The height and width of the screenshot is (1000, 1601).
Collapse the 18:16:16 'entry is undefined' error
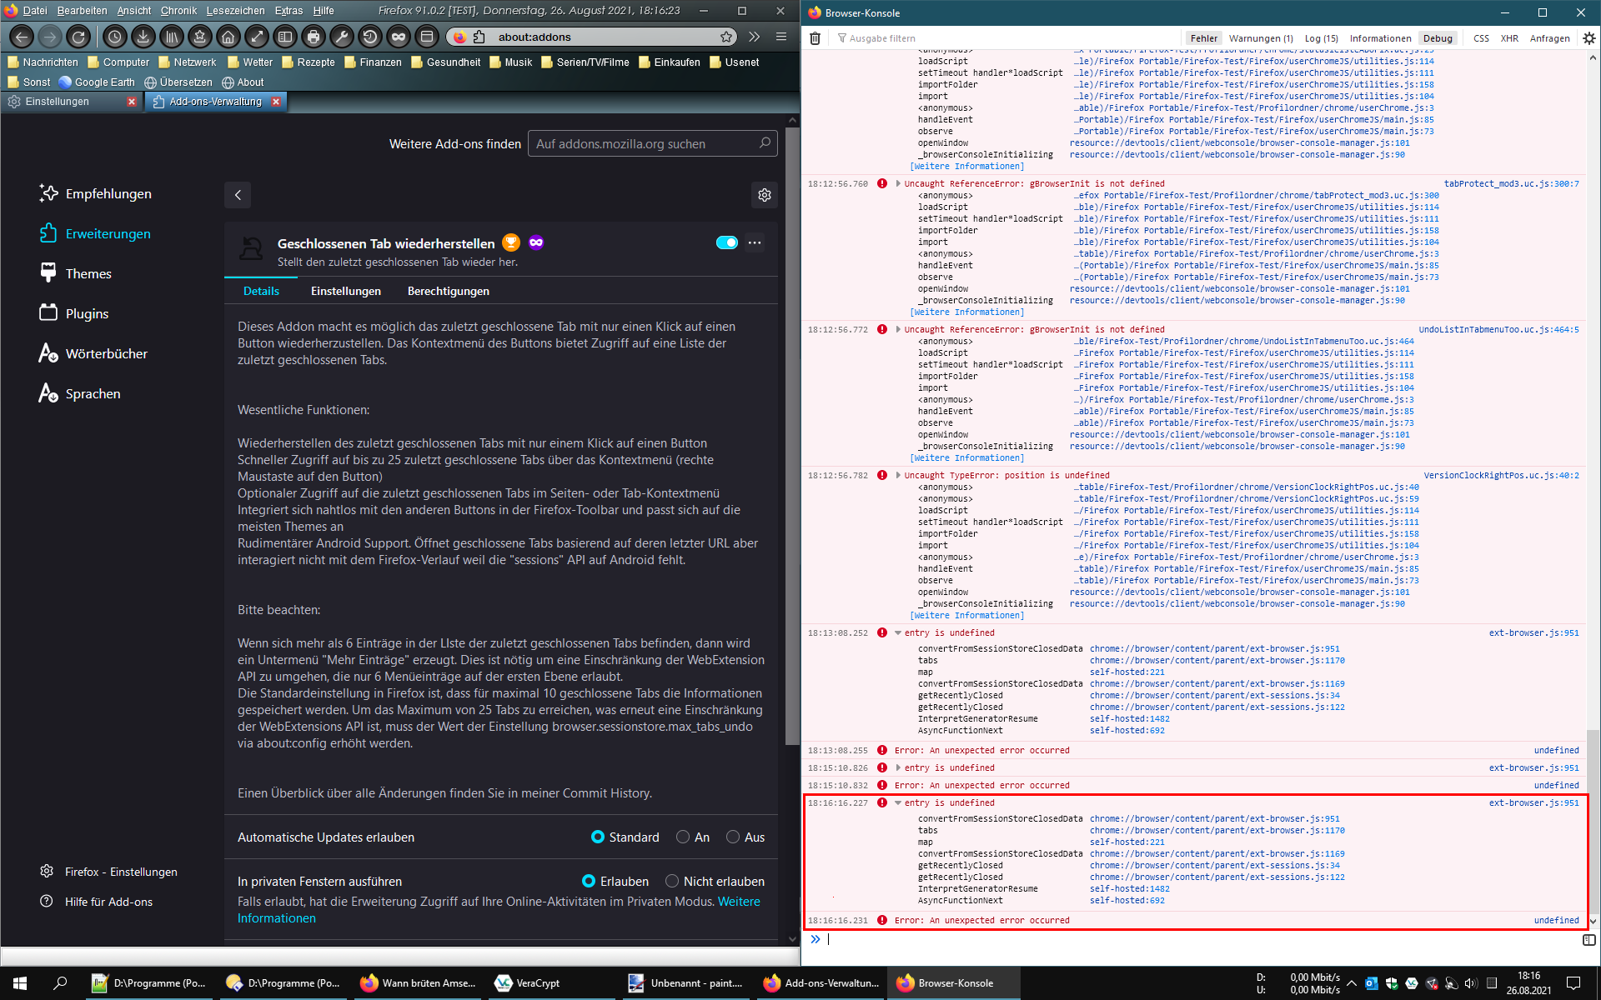pyautogui.click(x=898, y=803)
